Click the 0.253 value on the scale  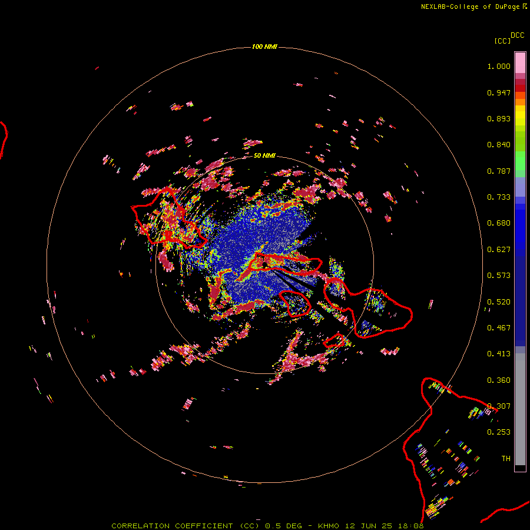click(x=499, y=432)
